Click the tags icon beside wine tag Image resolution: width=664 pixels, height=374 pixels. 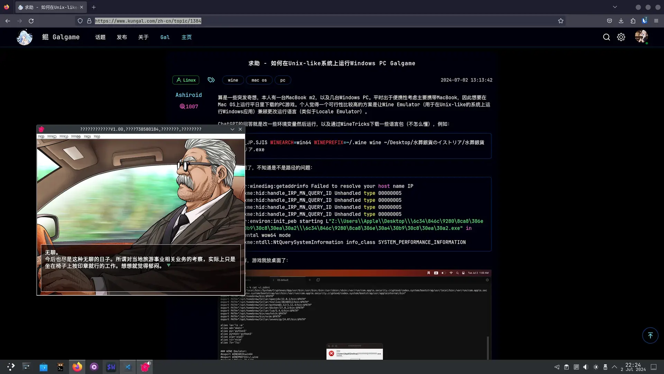(211, 80)
